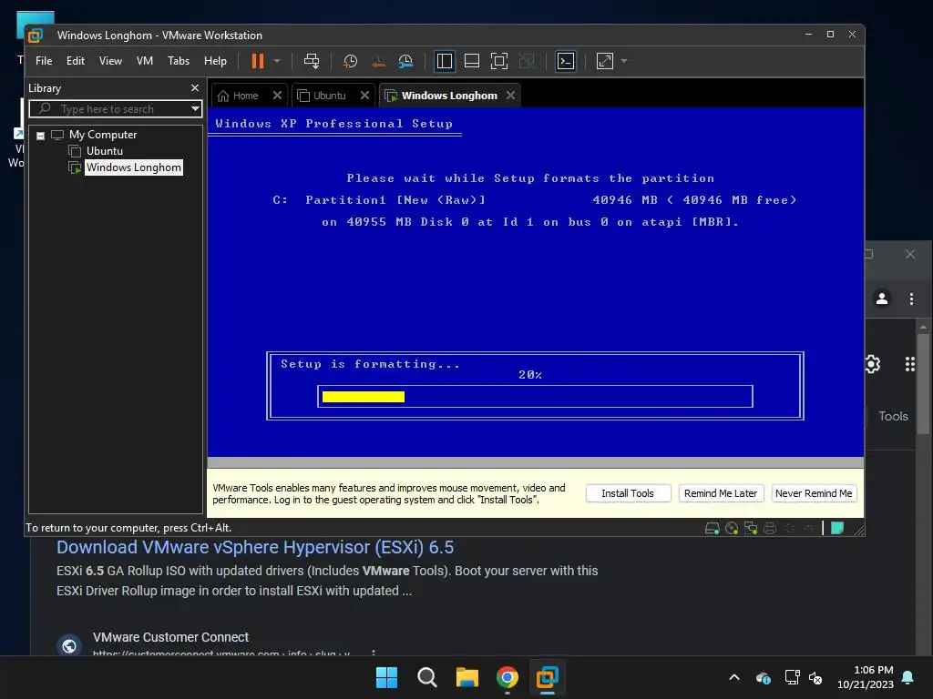Screen dimensions: 933x699
Task: Toggle the library sidebar view
Action: point(445,61)
